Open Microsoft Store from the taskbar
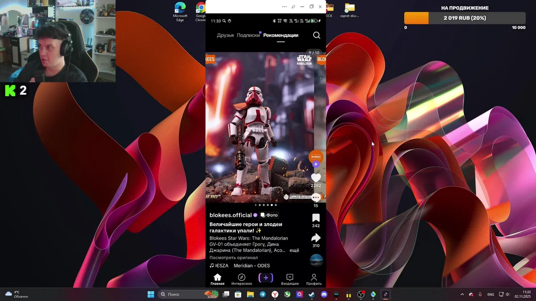This screenshot has width=536, height=301. [x=238, y=294]
